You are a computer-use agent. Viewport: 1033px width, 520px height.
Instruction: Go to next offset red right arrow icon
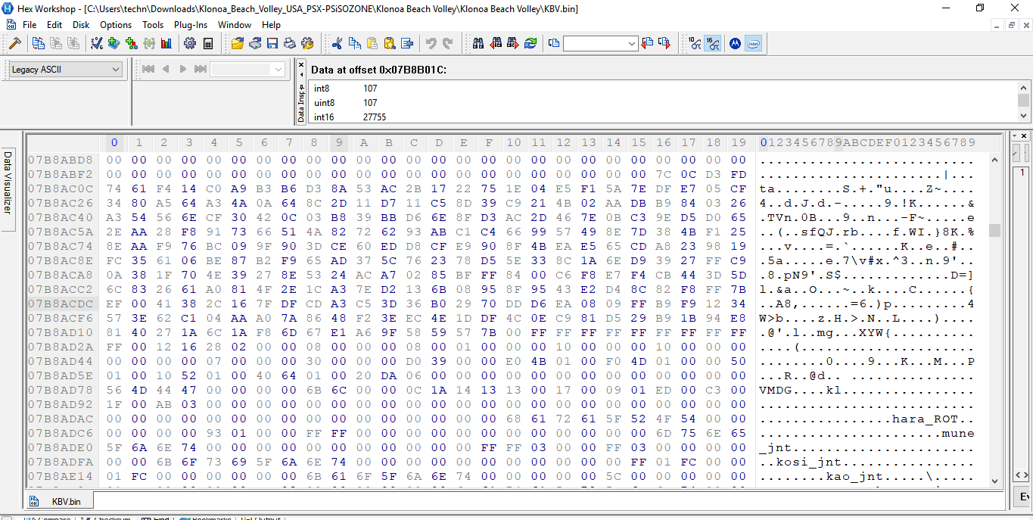click(664, 43)
